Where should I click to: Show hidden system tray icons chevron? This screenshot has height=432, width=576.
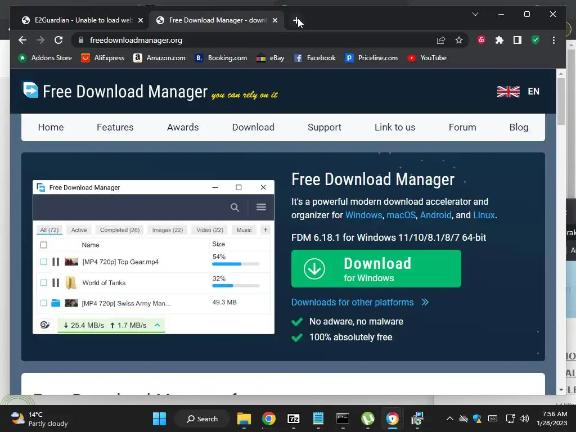tap(449, 418)
